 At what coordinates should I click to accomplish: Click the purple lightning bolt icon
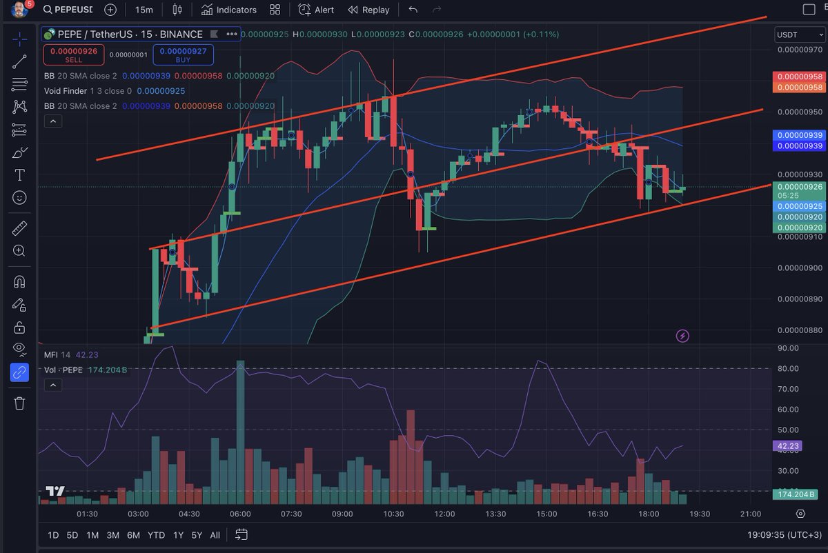[682, 336]
